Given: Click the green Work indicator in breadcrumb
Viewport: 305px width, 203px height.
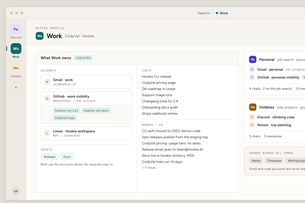Looking at the screenshot, I should 217,13.
